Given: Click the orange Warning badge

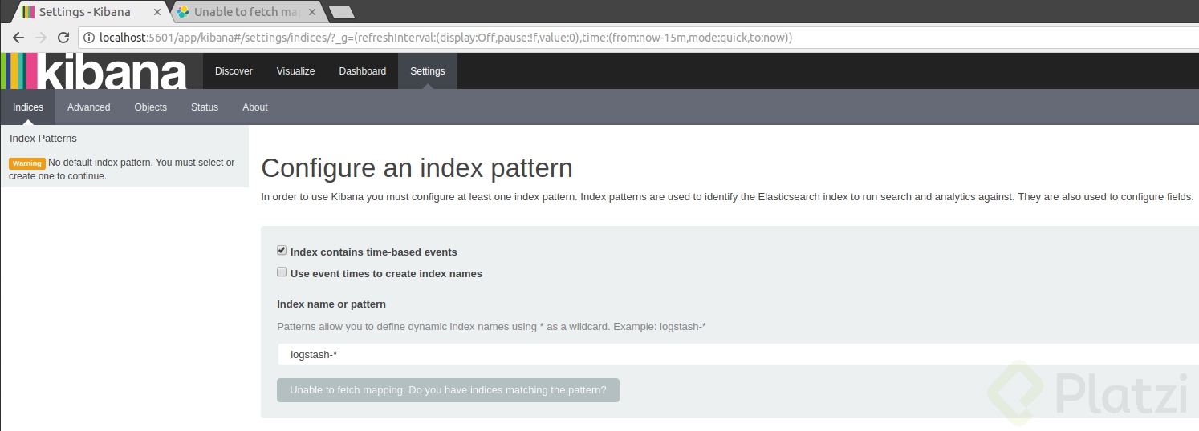Looking at the screenshot, I should click(x=26, y=163).
